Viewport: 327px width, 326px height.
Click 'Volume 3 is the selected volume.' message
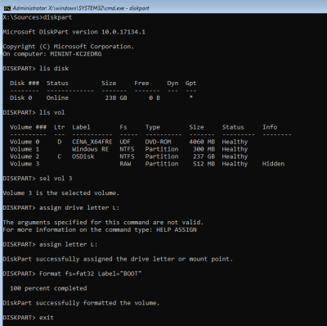point(61,193)
